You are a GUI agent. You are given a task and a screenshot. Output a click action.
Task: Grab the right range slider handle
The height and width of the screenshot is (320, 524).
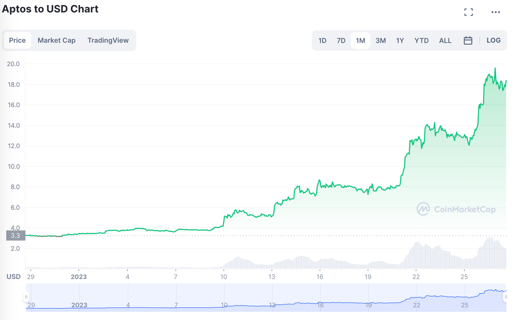tap(505, 297)
